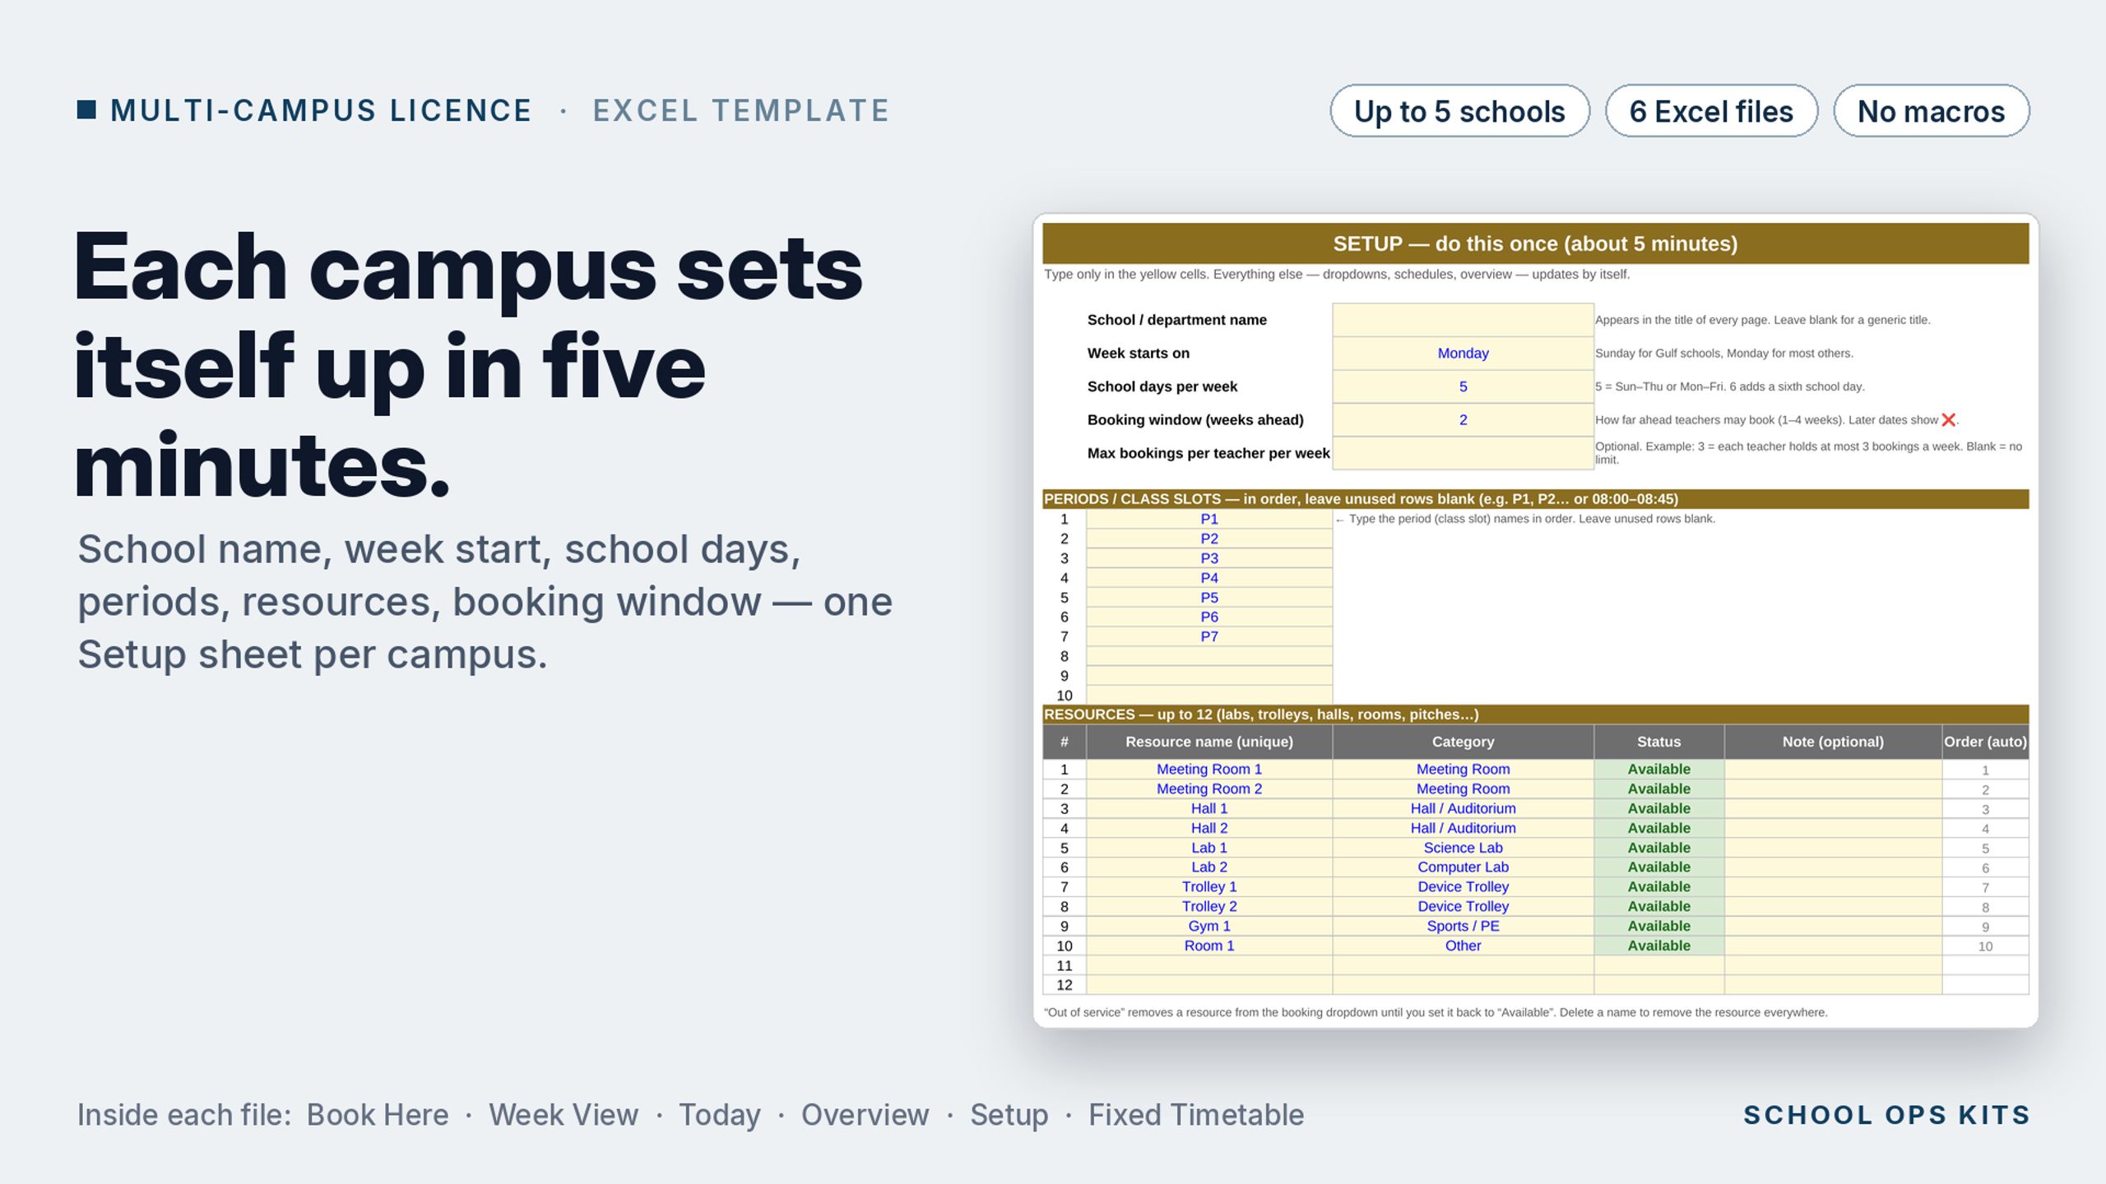Click 'Week View' in sheet list
The height and width of the screenshot is (1184, 2106).
[564, 1115]
